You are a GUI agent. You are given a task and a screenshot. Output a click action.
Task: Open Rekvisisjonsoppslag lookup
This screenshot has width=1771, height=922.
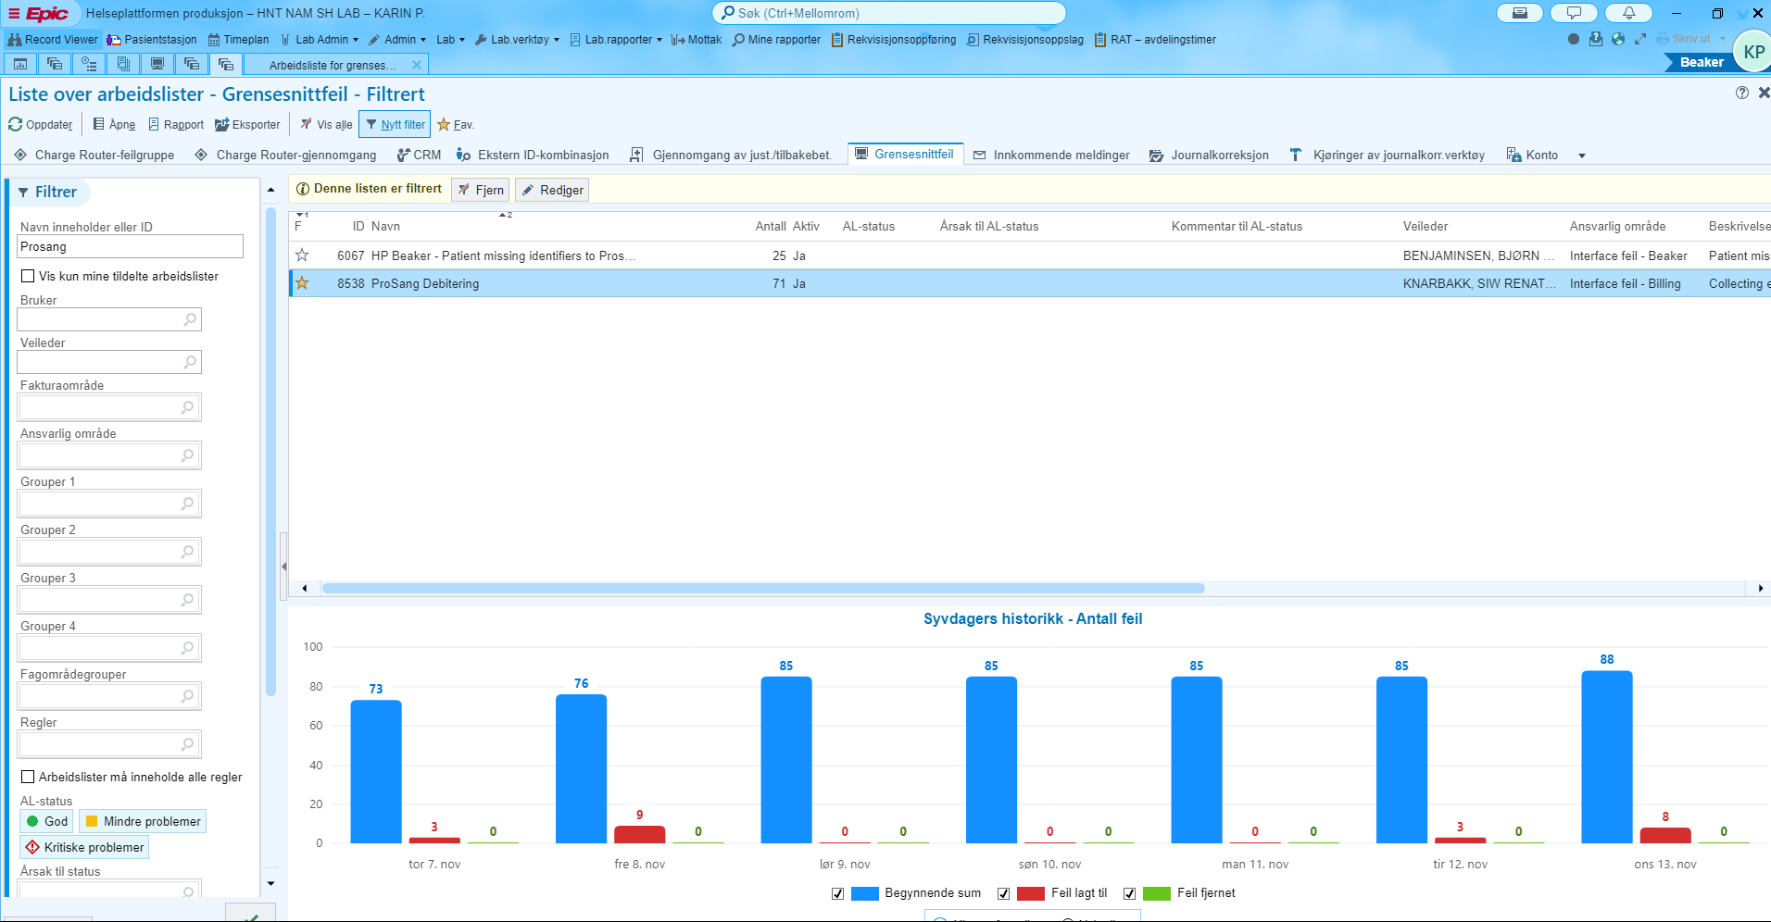pos(1025,40)
